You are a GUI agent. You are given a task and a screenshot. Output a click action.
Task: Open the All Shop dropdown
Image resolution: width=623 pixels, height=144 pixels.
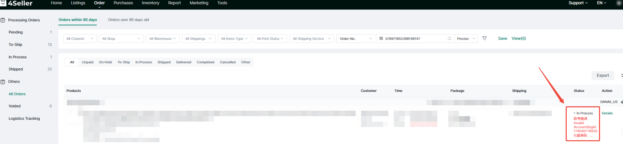tap(121, 38)
